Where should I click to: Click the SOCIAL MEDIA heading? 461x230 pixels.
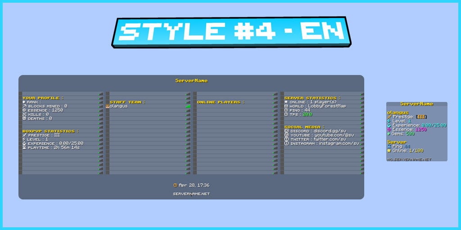[304, 127]
